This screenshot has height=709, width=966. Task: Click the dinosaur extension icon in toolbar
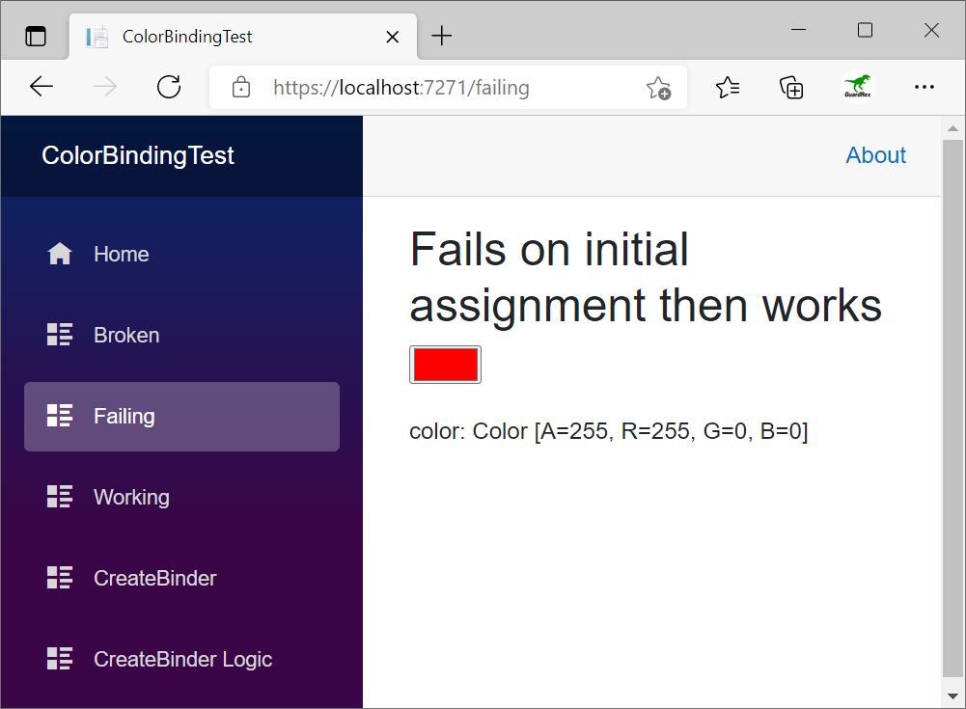coord(858,86)
